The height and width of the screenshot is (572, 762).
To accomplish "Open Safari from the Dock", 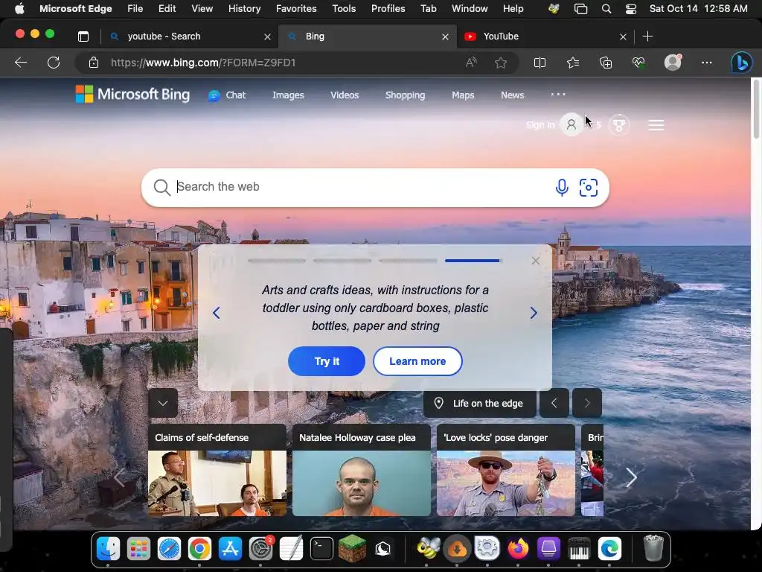I will [x=169, y=549].
